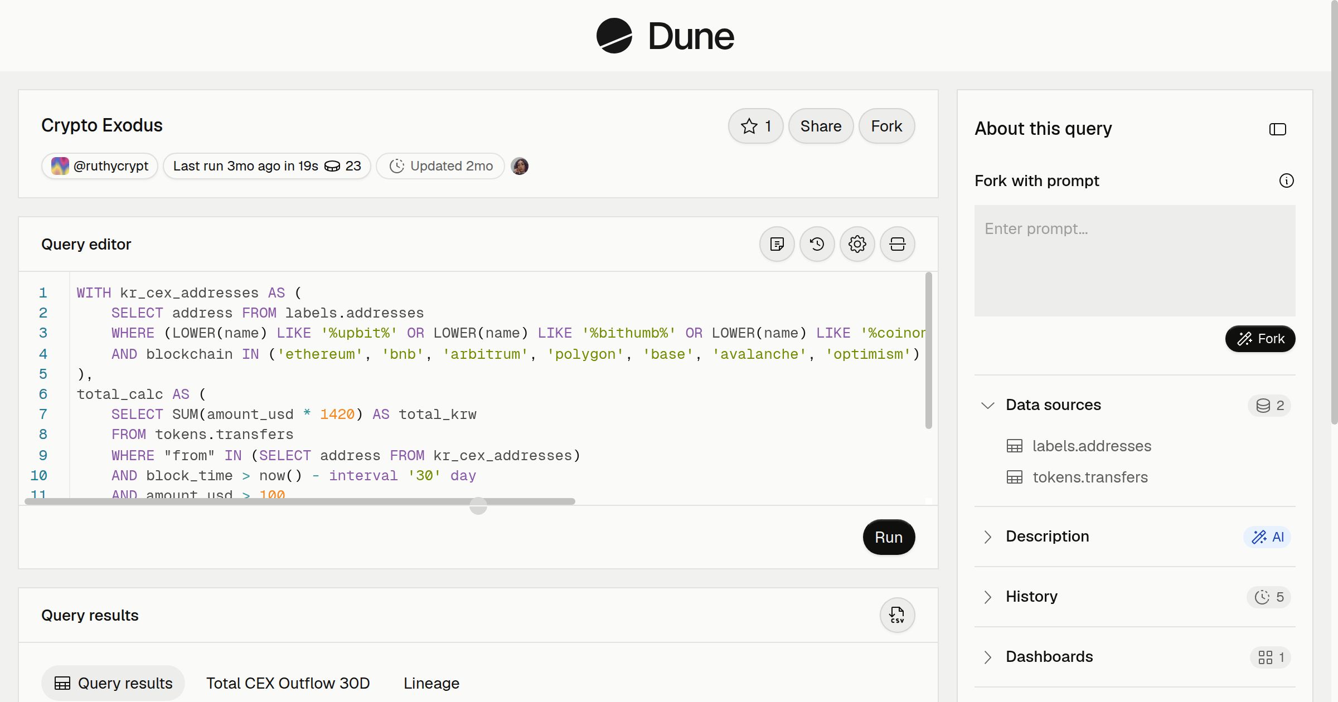
Task: Click the page vertical scrollbar
Action: [x=1334, y=212]
